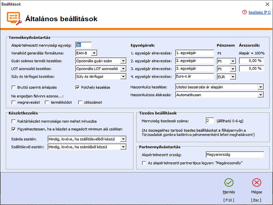273x205 pixels.
Task: Open the EUR currency dropdown
Action: click(x=232, y=77)
